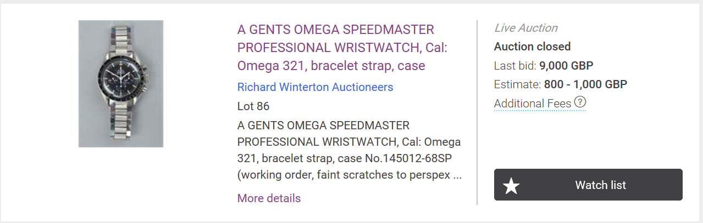Click the star icon on Watch list
Viewport: 703px width, 223px height.
coord(511,186)
